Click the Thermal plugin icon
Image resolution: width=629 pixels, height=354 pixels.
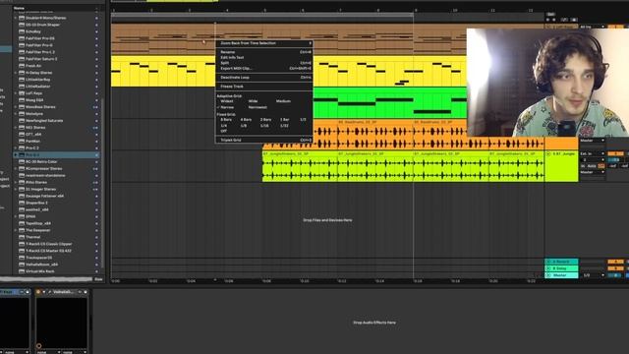coord(22,237)
